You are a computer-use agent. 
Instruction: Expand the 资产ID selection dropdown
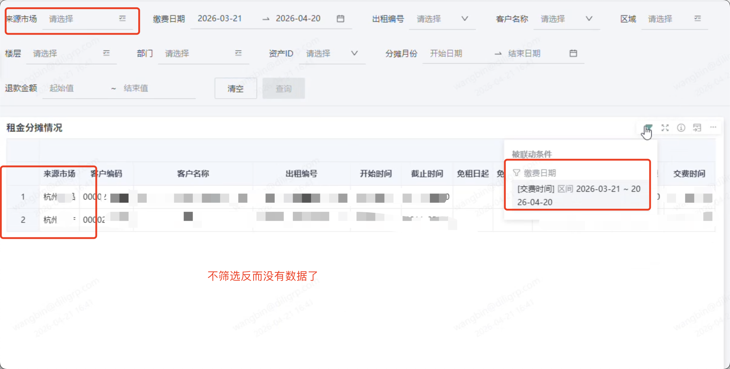[354, 53]
